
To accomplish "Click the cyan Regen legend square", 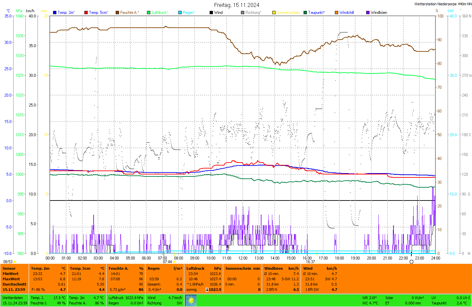I will point(180,13).
